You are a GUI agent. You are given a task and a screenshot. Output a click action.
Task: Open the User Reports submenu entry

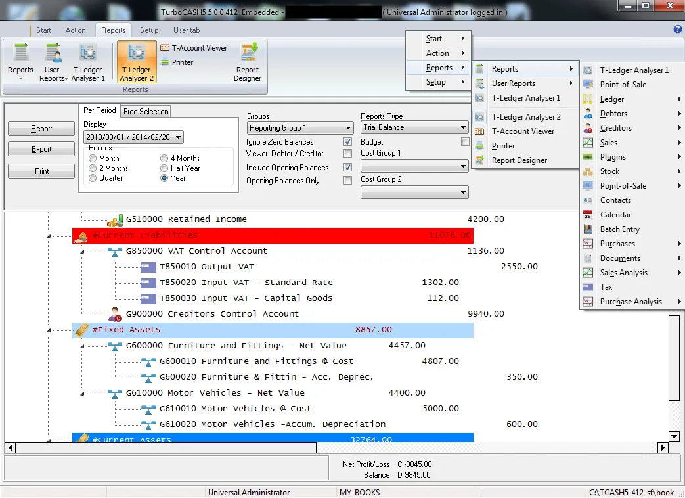pos(525,83)
